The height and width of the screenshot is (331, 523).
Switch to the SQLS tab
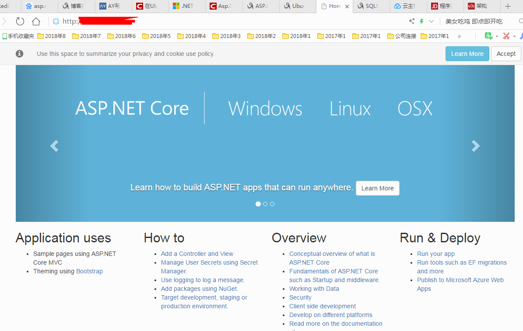coord(371,6)
